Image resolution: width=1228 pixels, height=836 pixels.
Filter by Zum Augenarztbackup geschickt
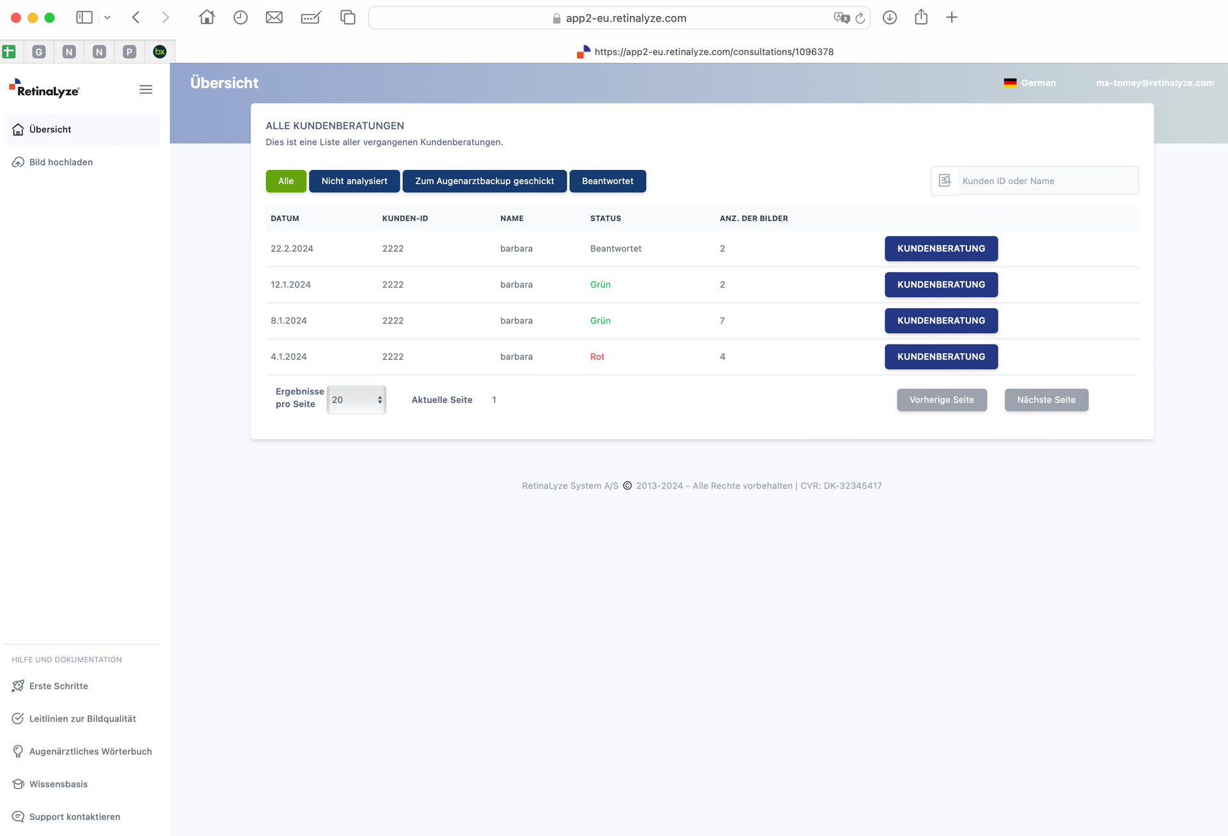[x=484, y=181]
